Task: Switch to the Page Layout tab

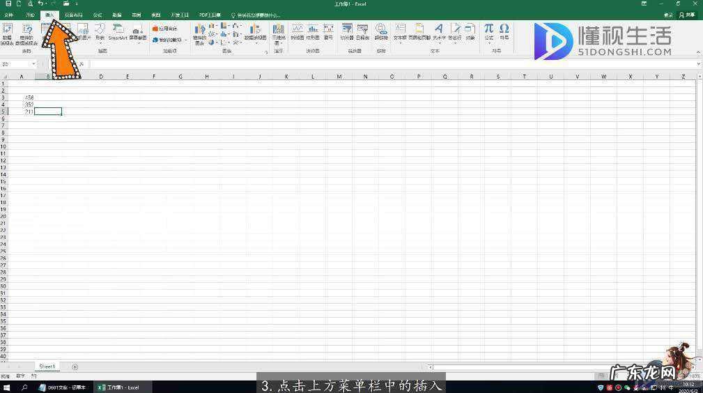Action: pos(74,15)
